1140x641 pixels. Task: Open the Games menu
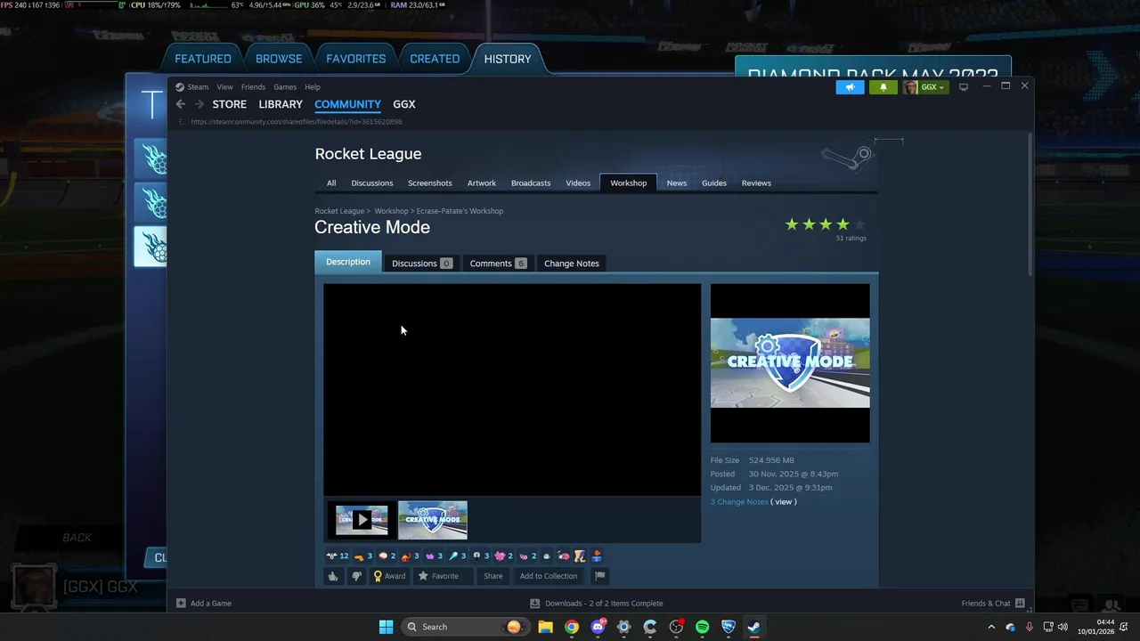(x=285, y=87)
